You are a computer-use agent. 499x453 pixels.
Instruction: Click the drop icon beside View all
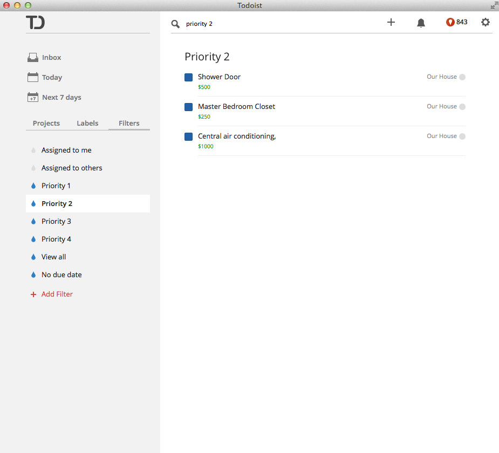(33, 257)
